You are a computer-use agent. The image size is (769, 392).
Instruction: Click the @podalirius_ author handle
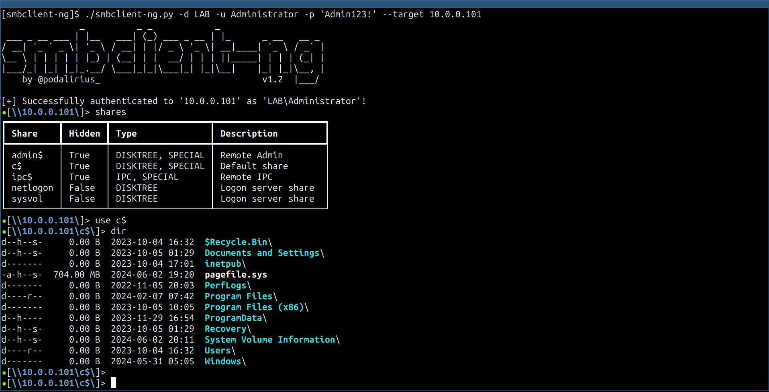click(x=69, y=80)
